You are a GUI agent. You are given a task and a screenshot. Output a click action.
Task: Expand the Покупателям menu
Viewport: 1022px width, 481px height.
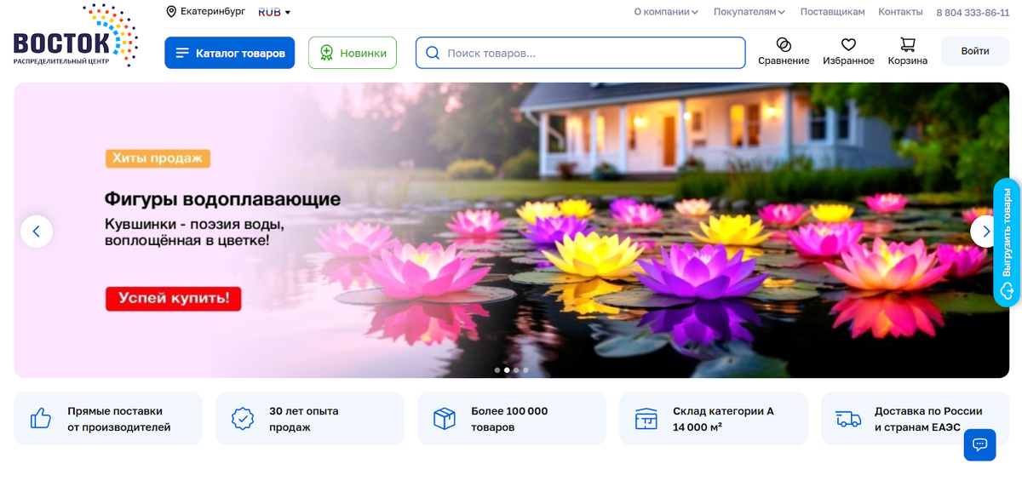point(749,12)
